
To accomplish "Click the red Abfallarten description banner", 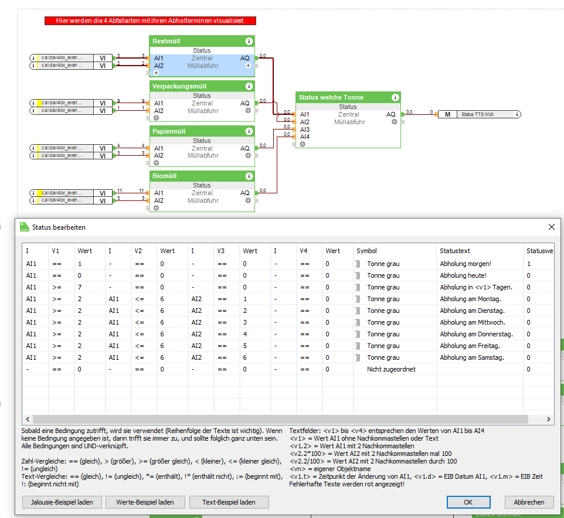I will pos(150,21).
